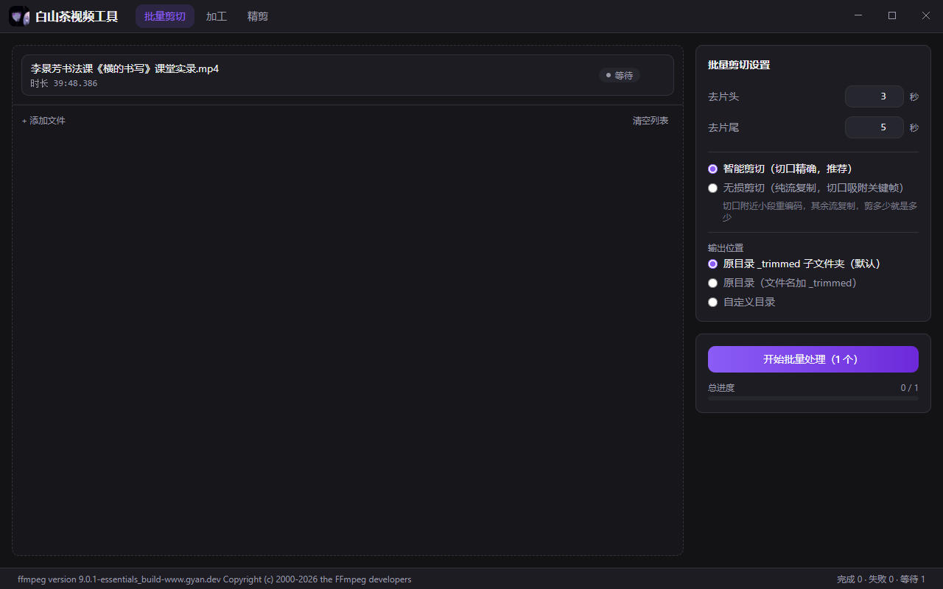The image size is (943, 589).
Task: Minimize the window
Action: 858,15
